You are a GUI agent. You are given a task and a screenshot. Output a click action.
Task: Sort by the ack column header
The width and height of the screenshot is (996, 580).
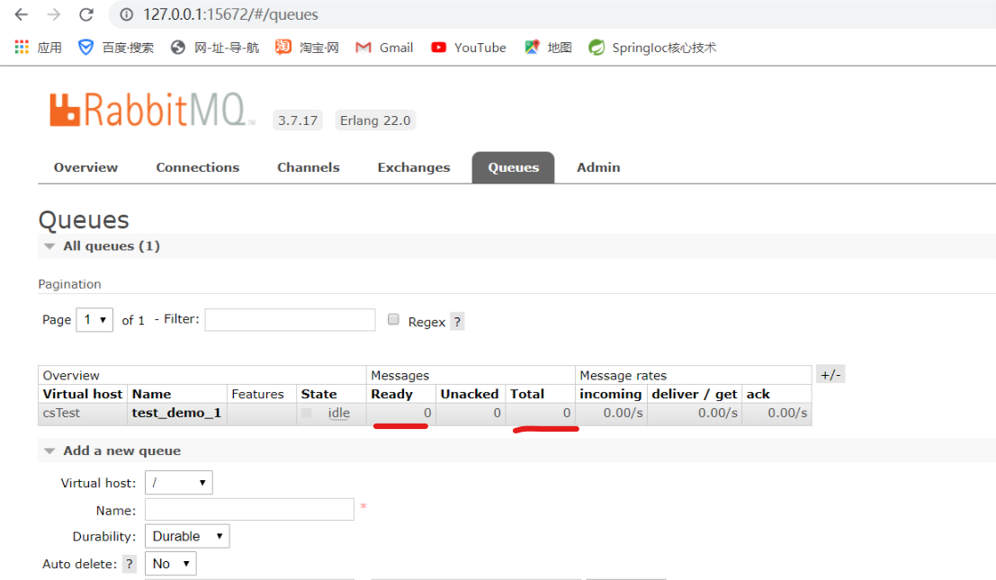tap(758, 394)
